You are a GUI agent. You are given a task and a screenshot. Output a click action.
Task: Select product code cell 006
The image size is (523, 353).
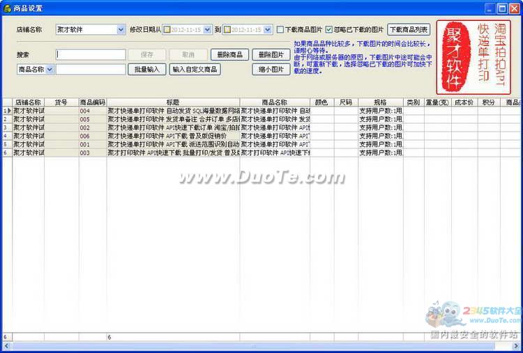93,136
